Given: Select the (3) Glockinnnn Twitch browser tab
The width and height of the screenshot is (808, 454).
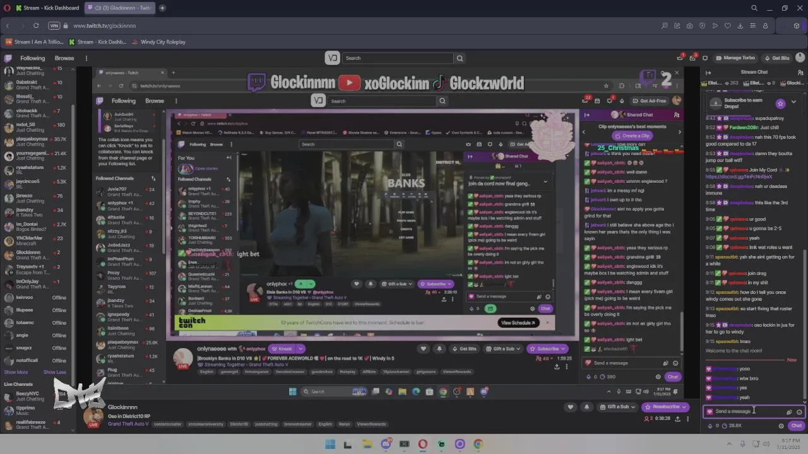Looking at the screenshot, I should pos(119,8).
